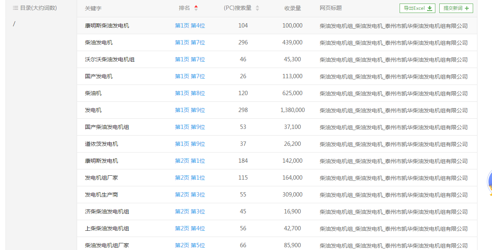Click the 收录量 column header

pos(293,8)
